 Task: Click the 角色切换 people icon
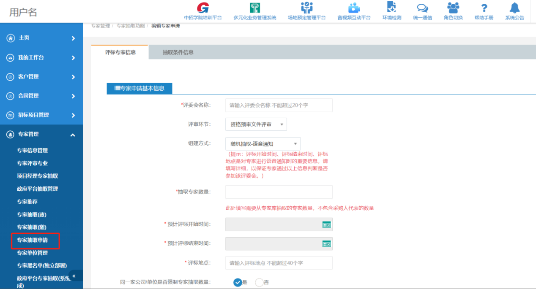[453, 8]
